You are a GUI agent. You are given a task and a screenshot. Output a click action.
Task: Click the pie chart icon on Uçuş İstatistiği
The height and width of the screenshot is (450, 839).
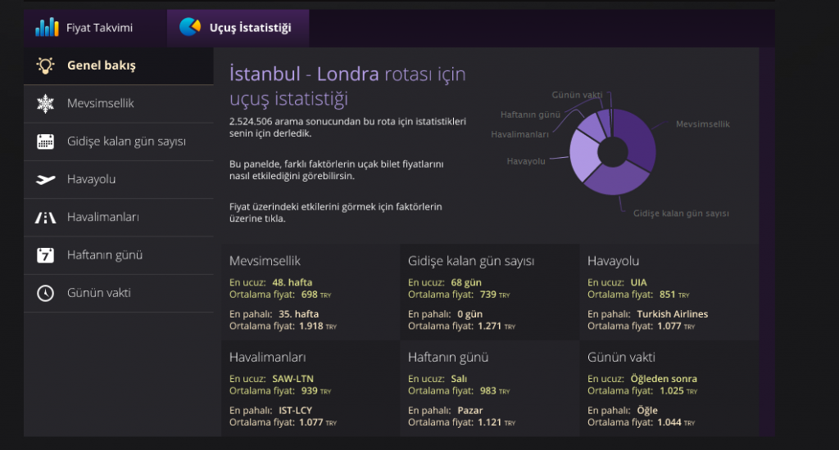pos(190,28)
